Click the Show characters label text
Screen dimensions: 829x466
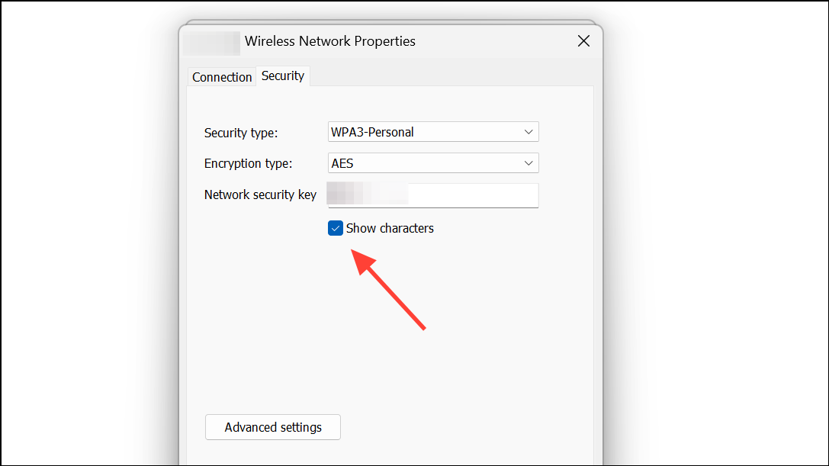click(x=390, y=228)
